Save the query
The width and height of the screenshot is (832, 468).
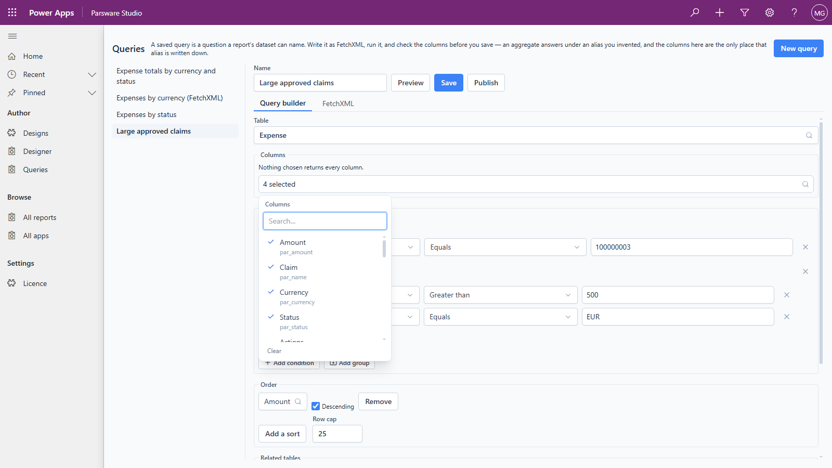click(449, 83)
